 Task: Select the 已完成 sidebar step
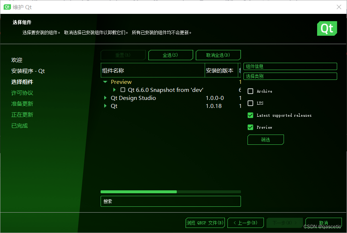(19, 125)
